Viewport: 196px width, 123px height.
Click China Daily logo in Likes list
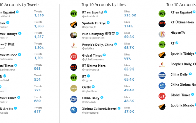(x=74, y=99)
